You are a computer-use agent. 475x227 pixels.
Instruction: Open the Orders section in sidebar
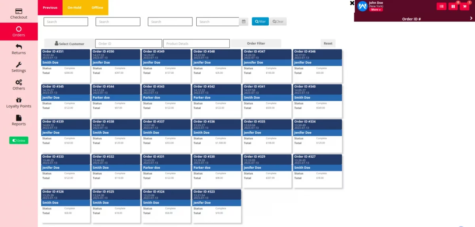[x=19, y=31]
